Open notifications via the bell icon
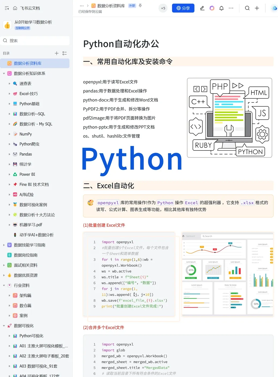Viewport: 278px width, 377px height. coord(221,8)
